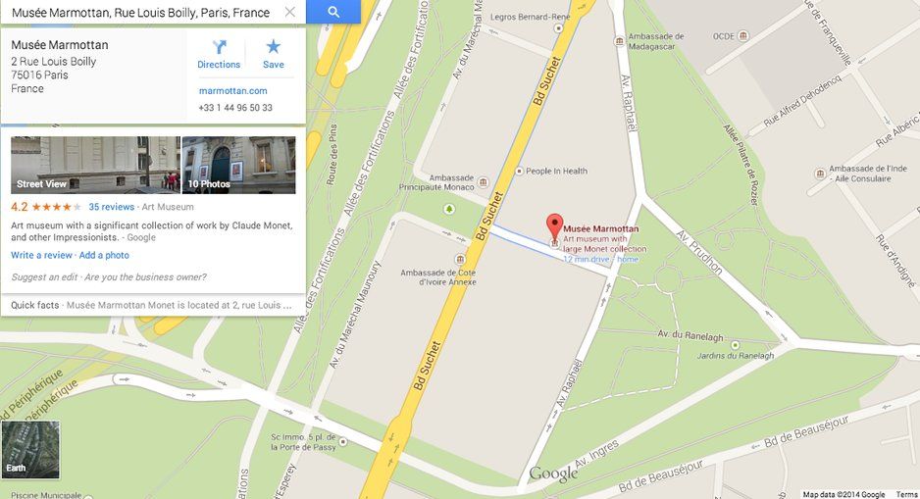Open the marmottan.com website link
The image size is (920, 499).
point(232,91)
